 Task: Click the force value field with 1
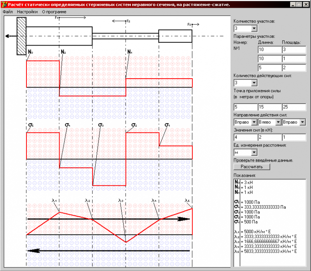click(294, 137)
